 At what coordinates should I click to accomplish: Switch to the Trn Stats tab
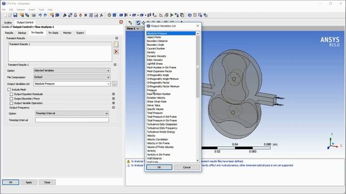coord(53,33)
